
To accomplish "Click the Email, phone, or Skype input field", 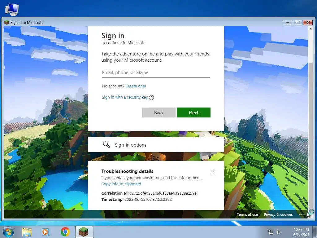I will point(156,73).
